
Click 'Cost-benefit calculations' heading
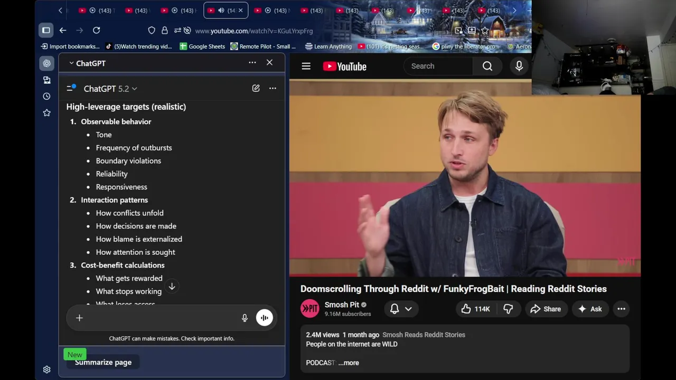[123, 265]
